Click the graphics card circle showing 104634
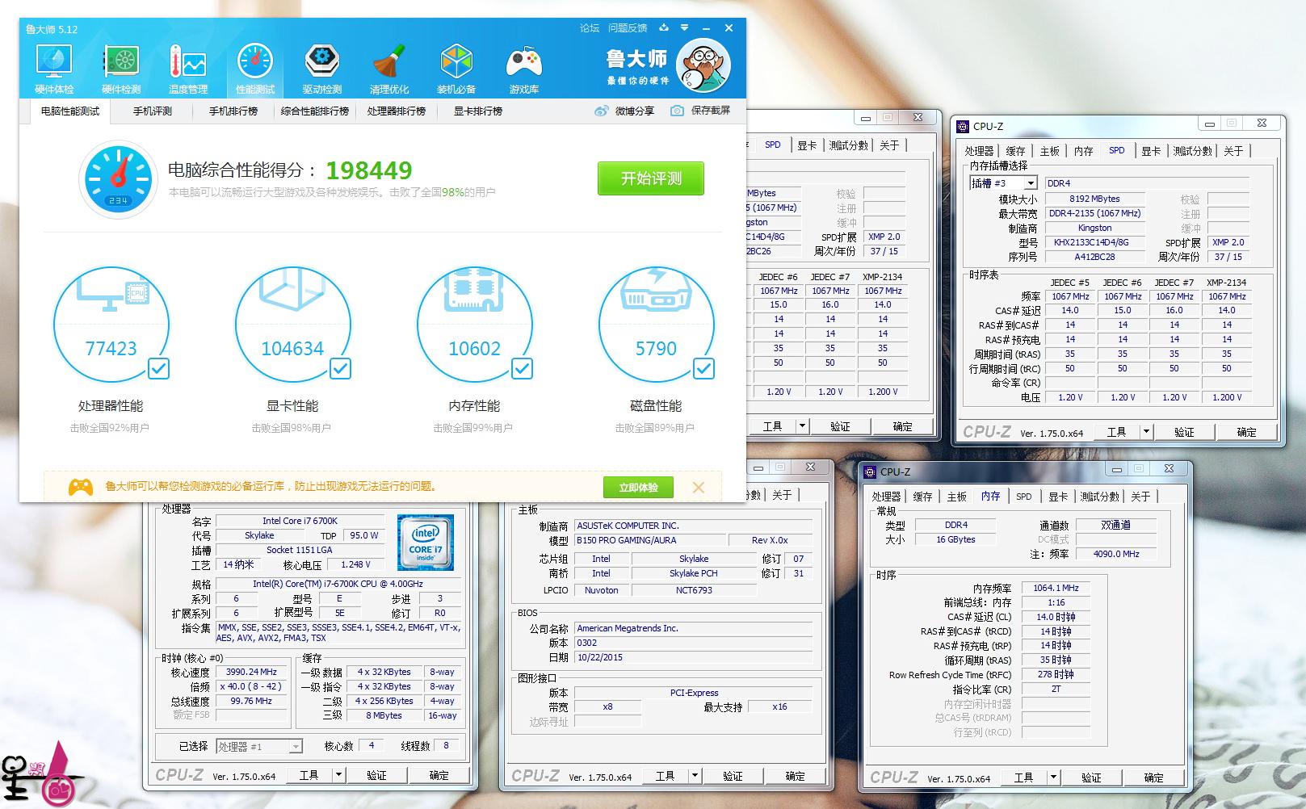 point(292,325)
